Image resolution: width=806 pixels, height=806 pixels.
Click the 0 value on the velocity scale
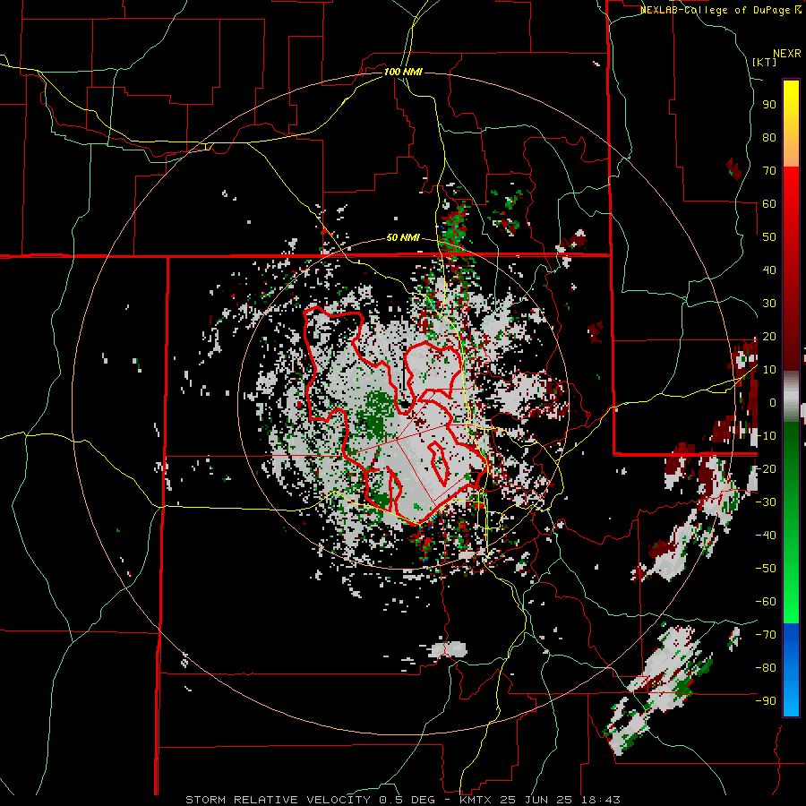[773, 402]
